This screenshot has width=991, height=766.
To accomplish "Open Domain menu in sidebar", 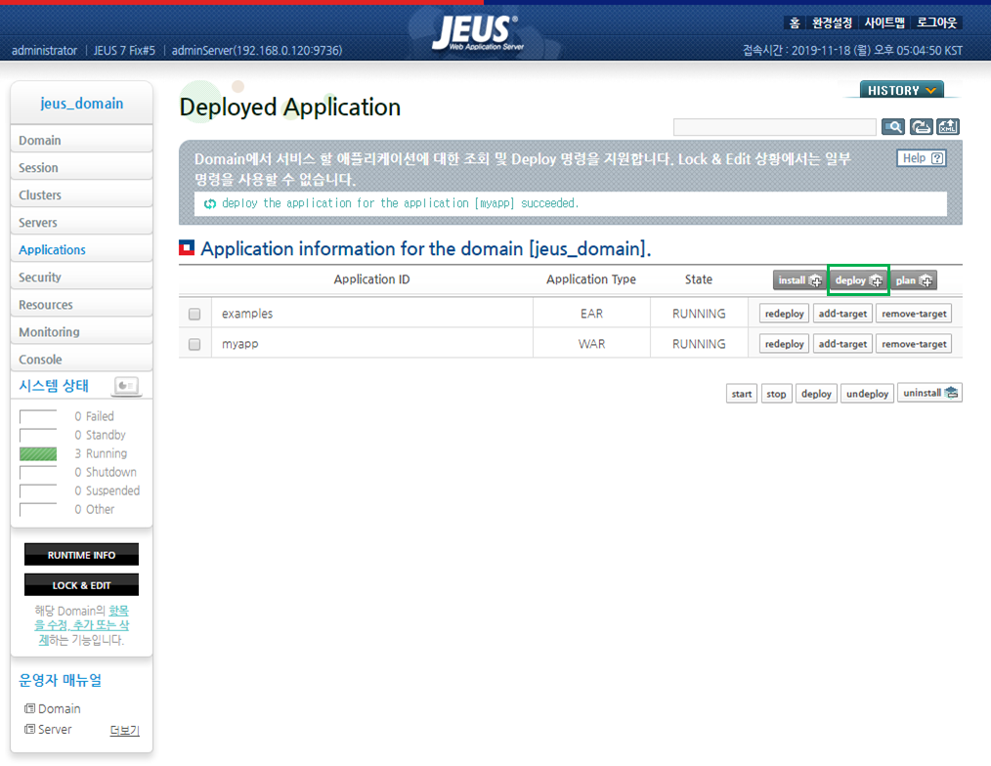I will point(81,141).
